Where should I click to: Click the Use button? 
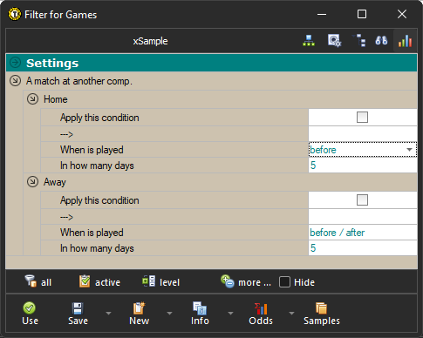pyautogui.click(x=30, y=314)
